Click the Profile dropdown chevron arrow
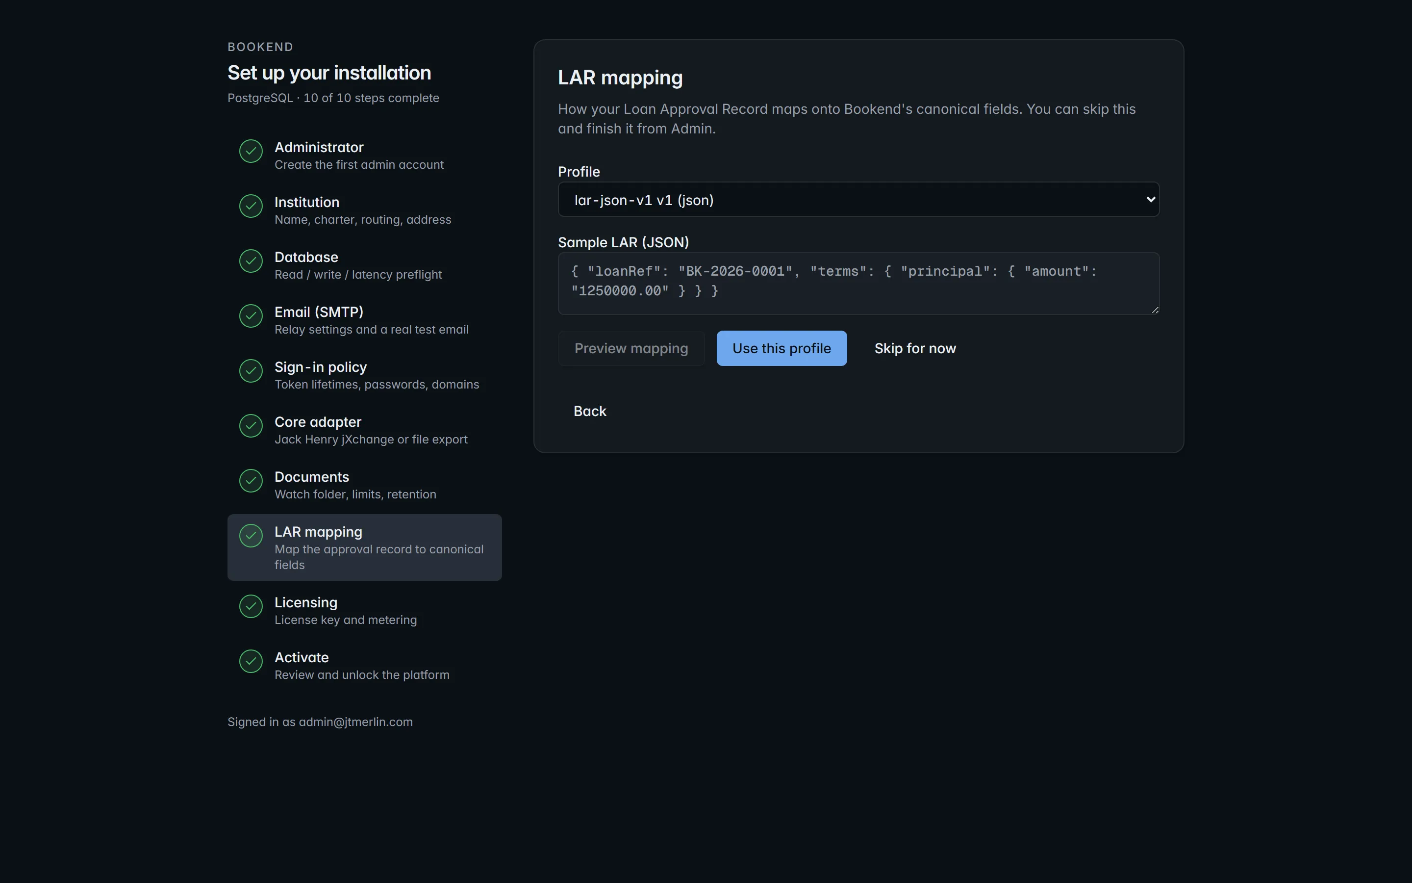1412x883 pixels. click(x=1151, y=200)
